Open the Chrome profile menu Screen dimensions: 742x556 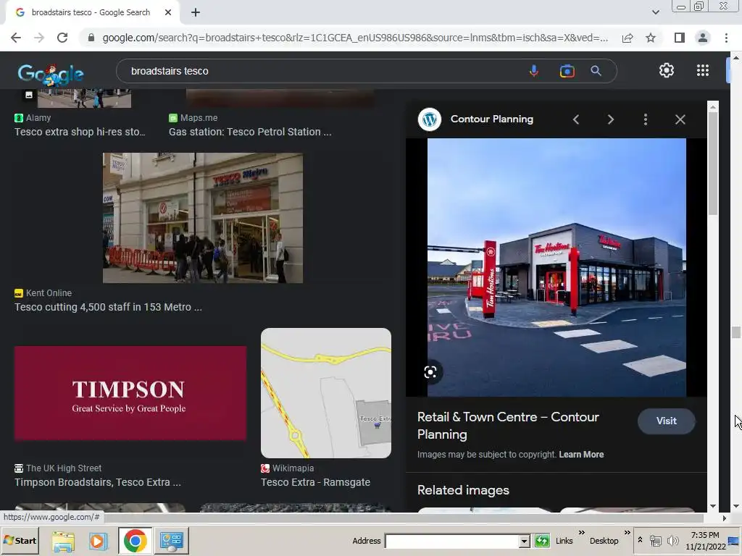(x=703, y=38)
